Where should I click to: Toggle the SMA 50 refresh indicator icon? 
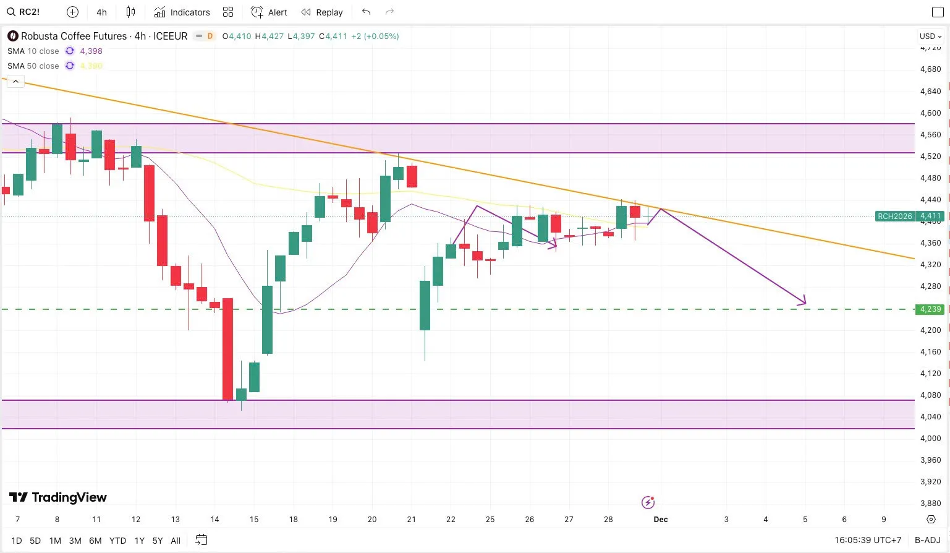click(70, 66)
